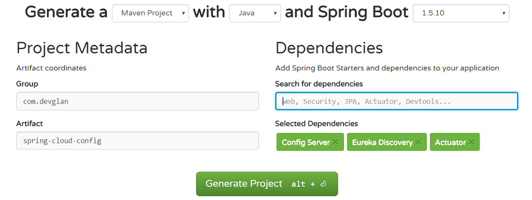This screenshot has width=532, height=200.
Task: Click the Generate Project button
Action: tap(267, 183)
